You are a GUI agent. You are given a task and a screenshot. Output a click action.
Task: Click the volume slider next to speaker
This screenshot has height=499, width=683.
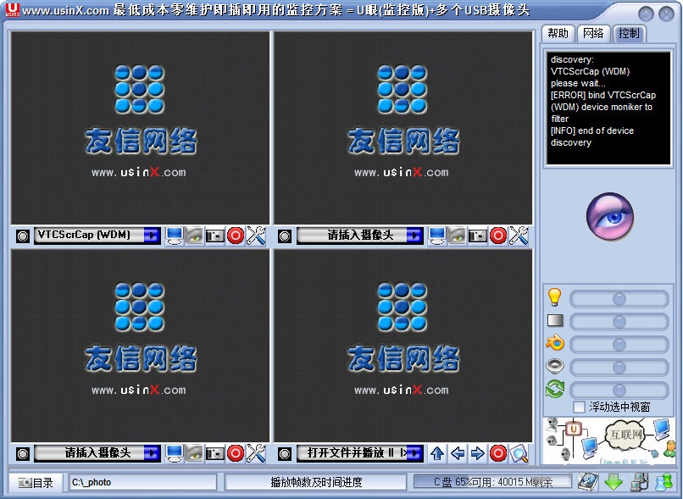pyautogui.click(x=619, y=368)
